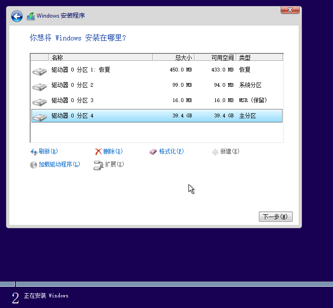333x308 pixels.
Task: Click 扩展(X) to extend the partition
Action: pyautogui.click(x=114, y=164)
